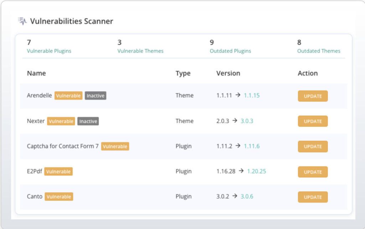Click the Theme type in Nexter row
This screenshot has width=365, height=229.
pos(184,121)
